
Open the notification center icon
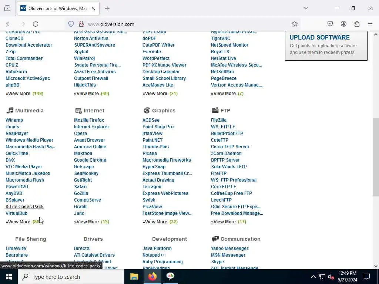(367, 277)
